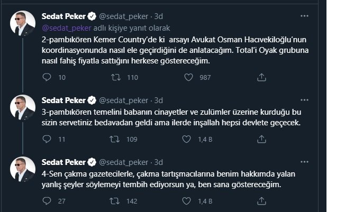Retweet the tweet with 142 retweets

click(115, 201)
